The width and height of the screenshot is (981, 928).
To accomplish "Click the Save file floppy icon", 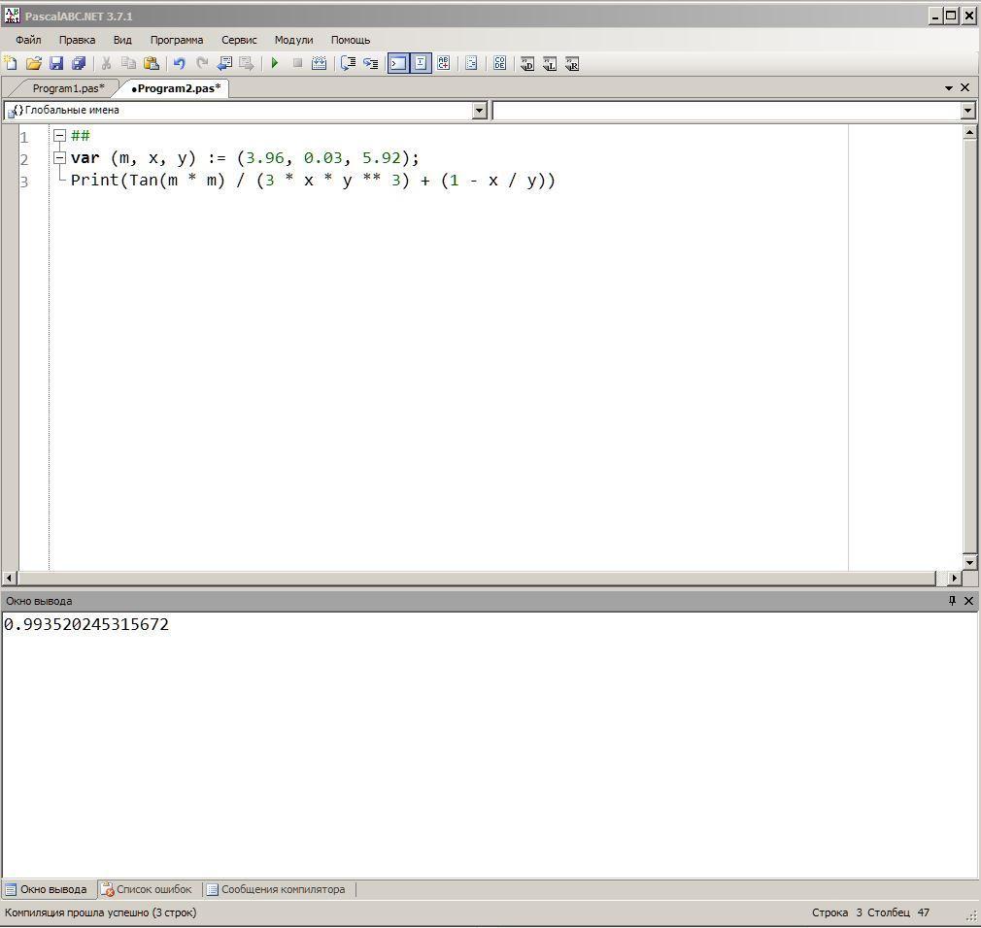I will coord(56,64).
